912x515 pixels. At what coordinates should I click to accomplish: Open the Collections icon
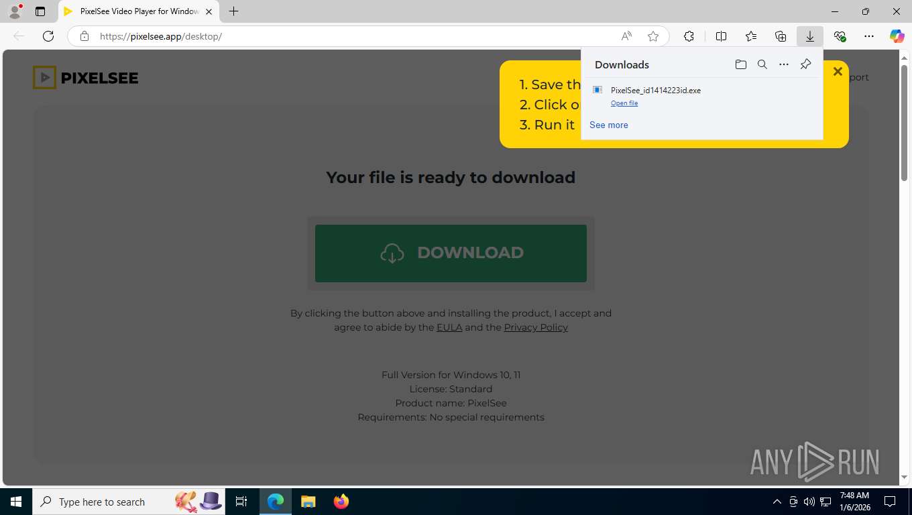[781, 36]
